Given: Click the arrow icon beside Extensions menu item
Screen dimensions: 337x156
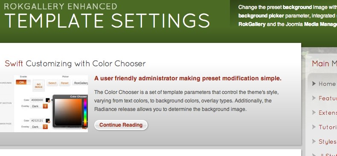Looking at the screenshot, I should click(x=314, y=112).
